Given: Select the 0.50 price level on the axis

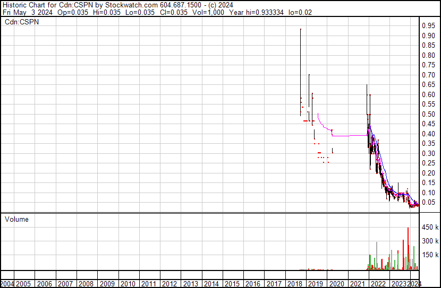Looking at the screenshot, I should point(428,114).
